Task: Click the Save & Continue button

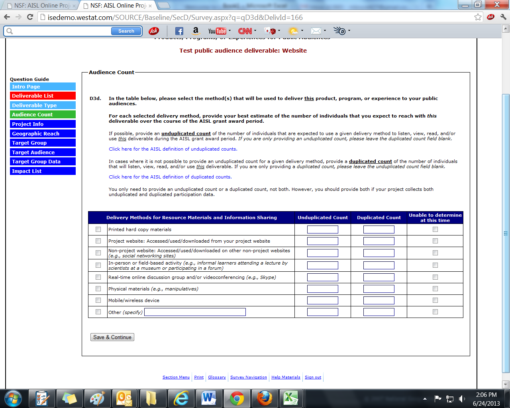Action: pyautogui.click(x=112, y=337)
